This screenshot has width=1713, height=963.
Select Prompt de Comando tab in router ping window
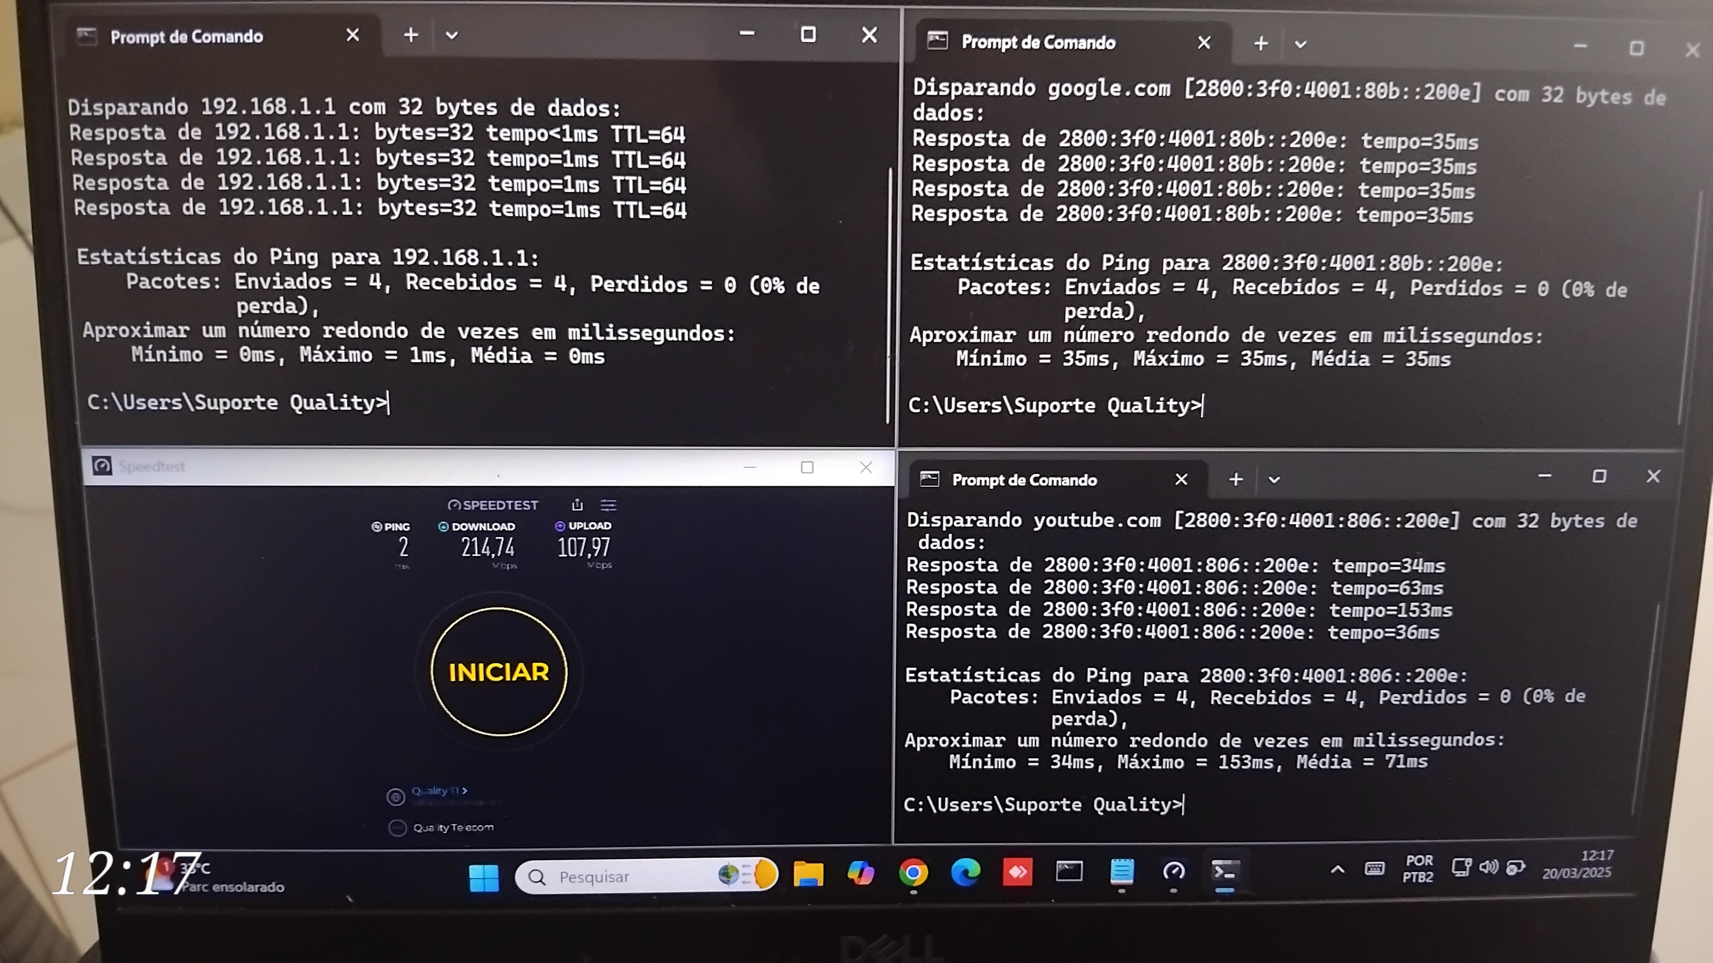pos(187,36)
